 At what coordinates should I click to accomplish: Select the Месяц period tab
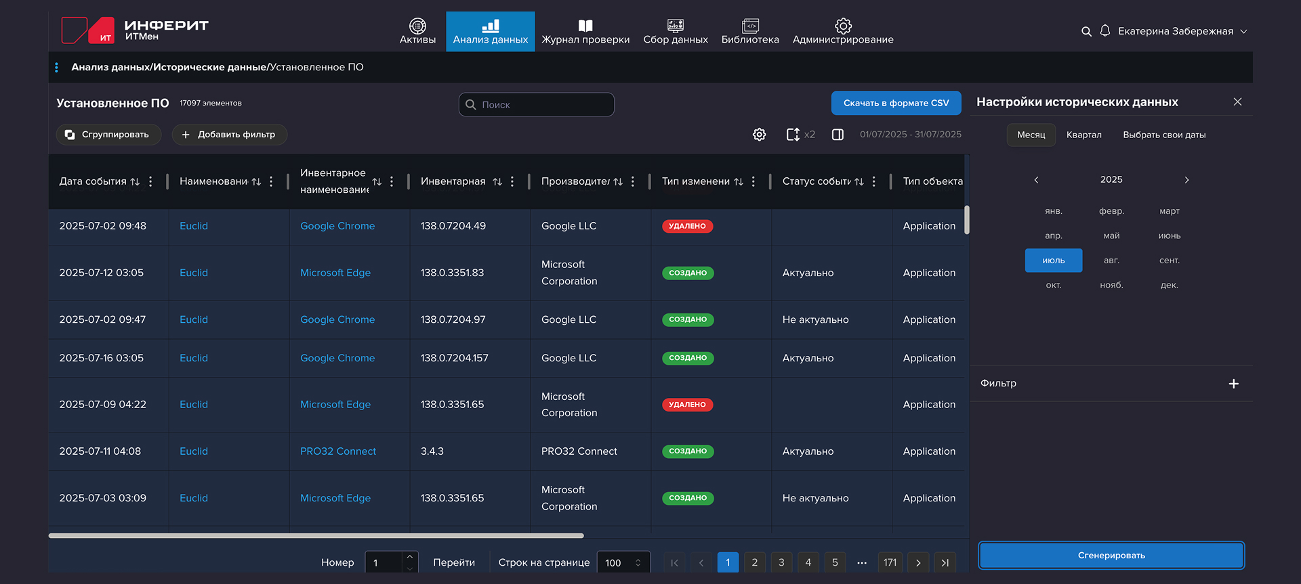(1031, 135)
